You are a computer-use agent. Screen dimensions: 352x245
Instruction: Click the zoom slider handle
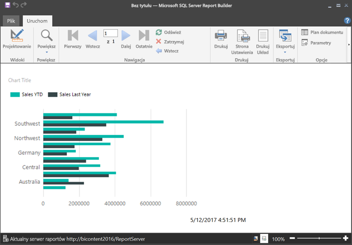tap(319, 238)
